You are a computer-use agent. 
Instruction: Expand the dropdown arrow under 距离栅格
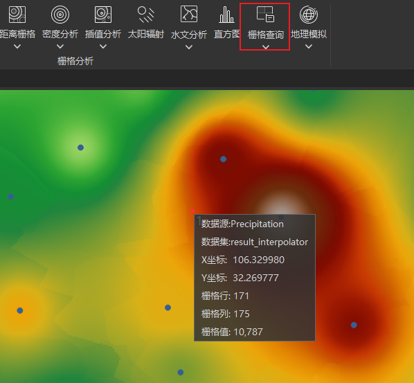pyautogui.click(x=17, y=46)
